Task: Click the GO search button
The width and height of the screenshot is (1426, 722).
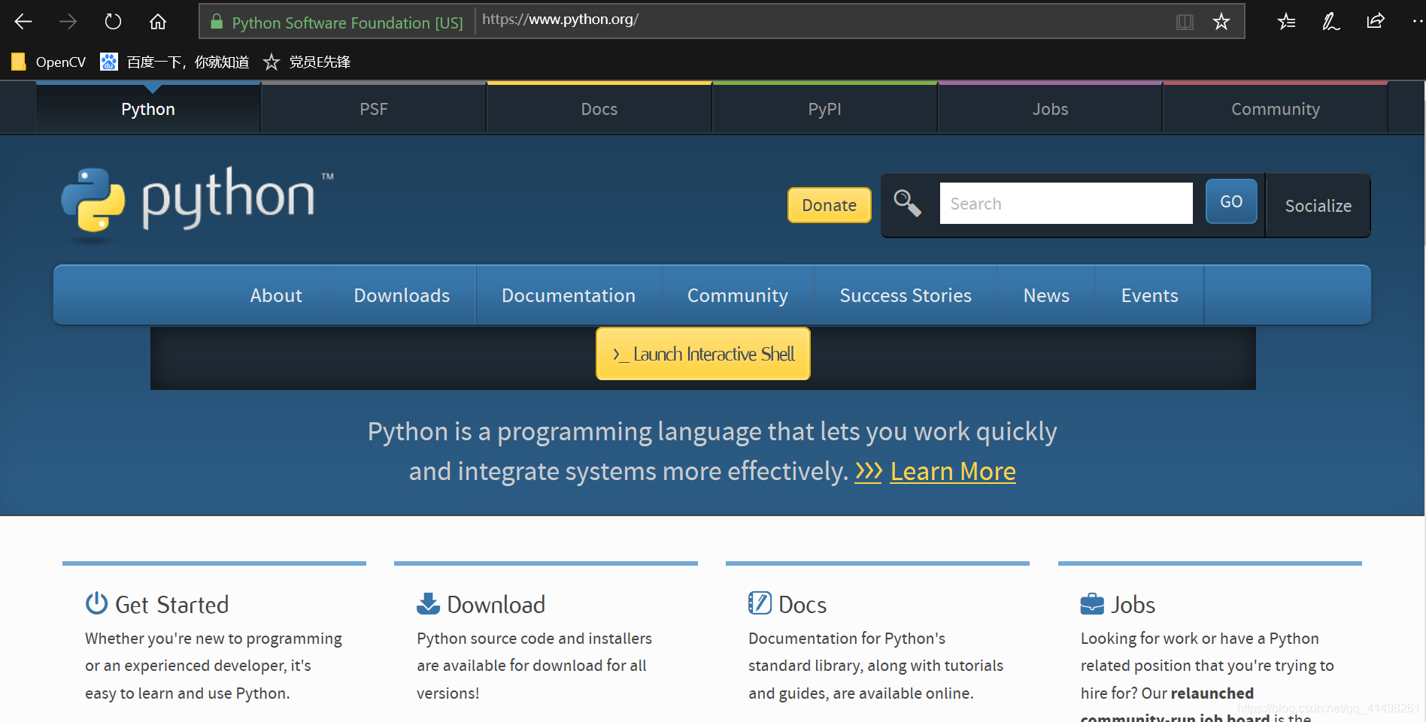Action: pyautogui.click(x=1231, y=201)
